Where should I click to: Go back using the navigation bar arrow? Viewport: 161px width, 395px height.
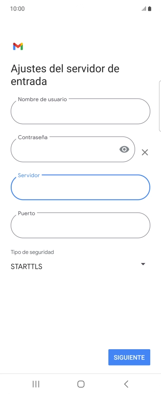126,384
